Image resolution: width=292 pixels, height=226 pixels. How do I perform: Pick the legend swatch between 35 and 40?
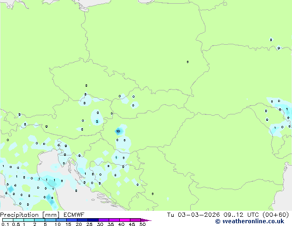pyautogui.click(x=114, y=220)
